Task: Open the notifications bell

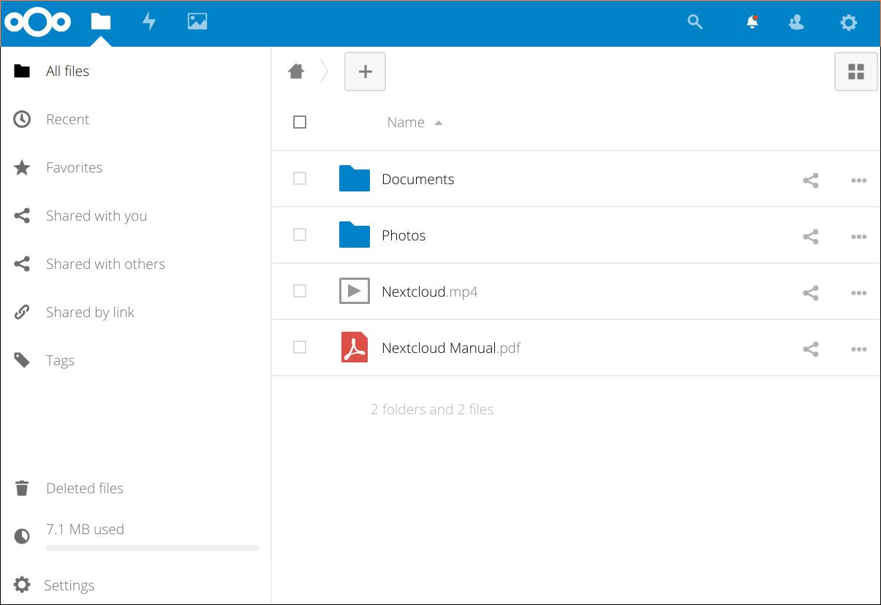Action: pyautogui.click(x=752, y=22)
